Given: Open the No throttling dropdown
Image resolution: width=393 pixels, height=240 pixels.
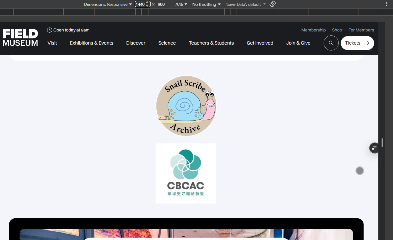Looking at the screenshot, I should 206,4.
